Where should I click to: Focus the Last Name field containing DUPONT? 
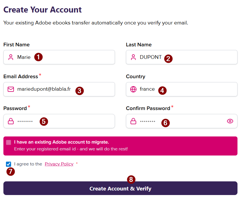click(x=182, y=57)
